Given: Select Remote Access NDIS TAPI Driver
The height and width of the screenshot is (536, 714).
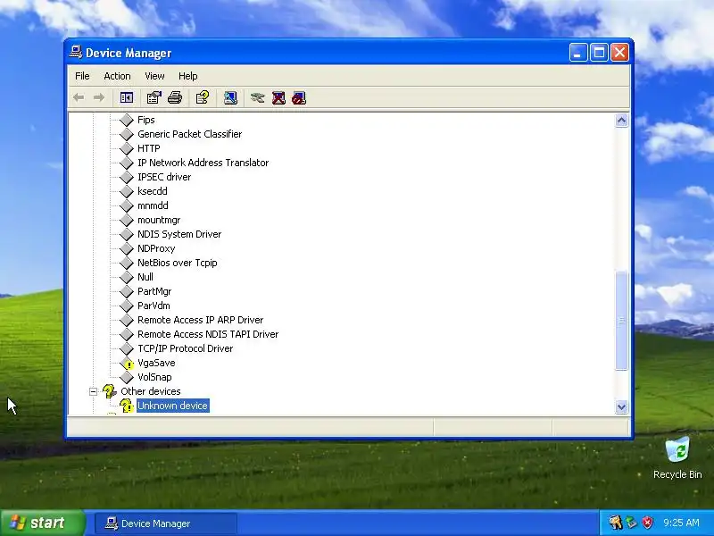Looking at the screenshot, I should (x=208, y=334).
